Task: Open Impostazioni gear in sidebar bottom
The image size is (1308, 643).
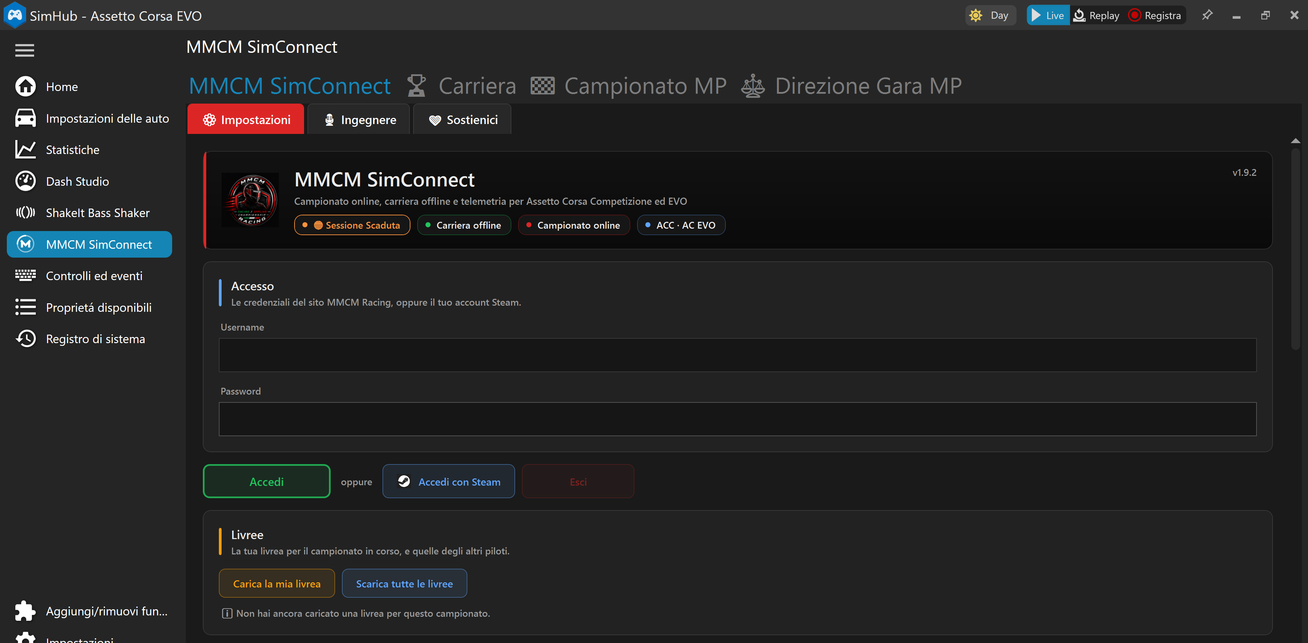Action: pos(25,638)
